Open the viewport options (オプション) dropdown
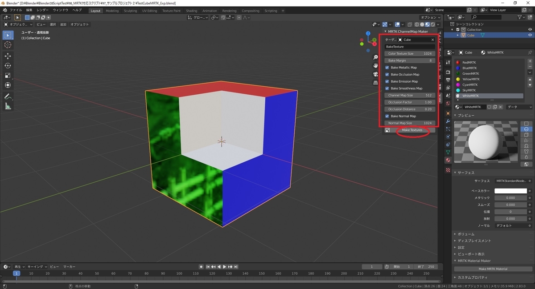The height and width of the screenshot is (289, 535). click(431, 17)
